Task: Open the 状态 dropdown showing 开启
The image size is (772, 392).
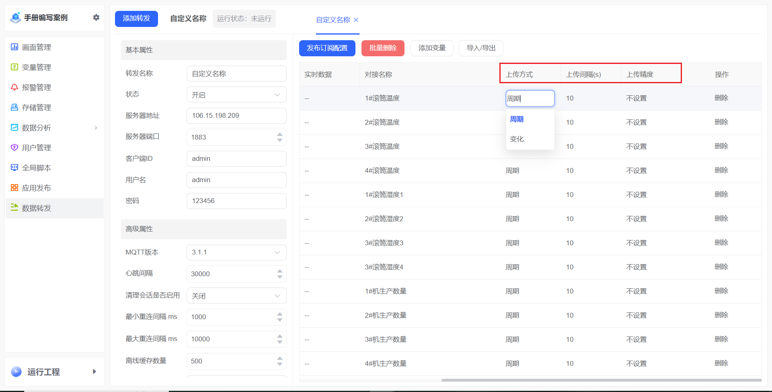Action: coord(236,94)
